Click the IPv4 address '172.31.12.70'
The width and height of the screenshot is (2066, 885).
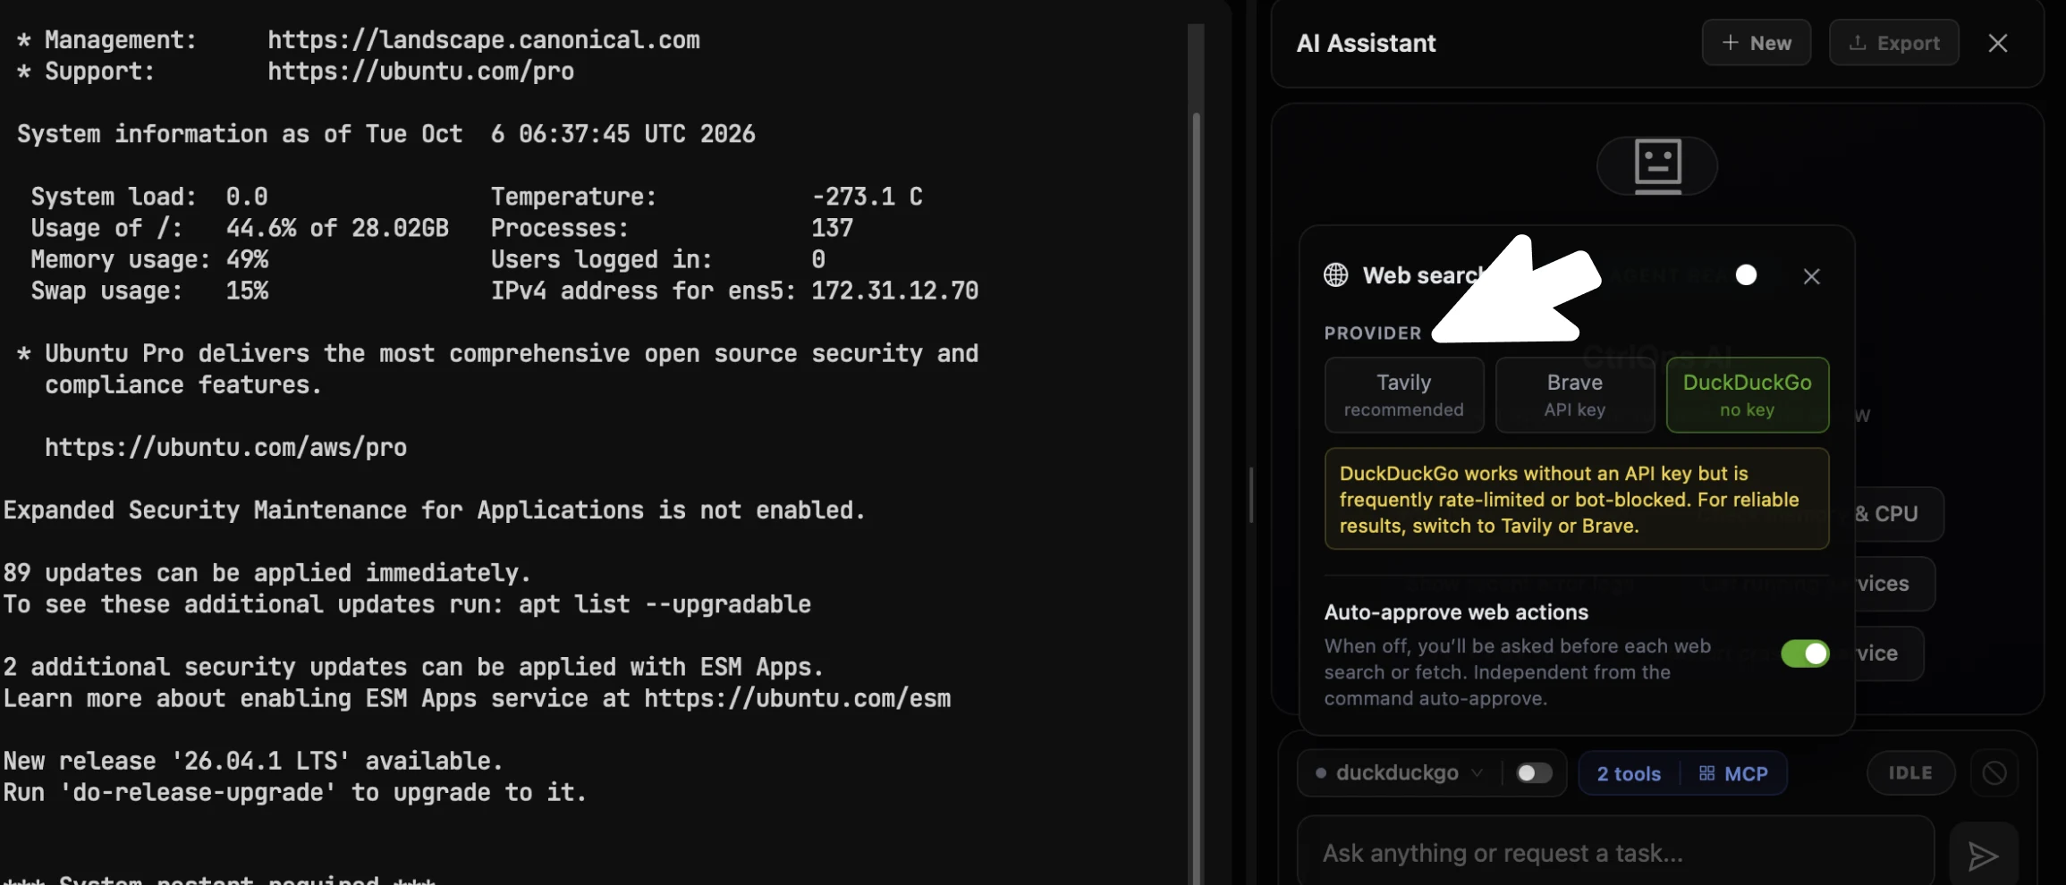[894, 291]
